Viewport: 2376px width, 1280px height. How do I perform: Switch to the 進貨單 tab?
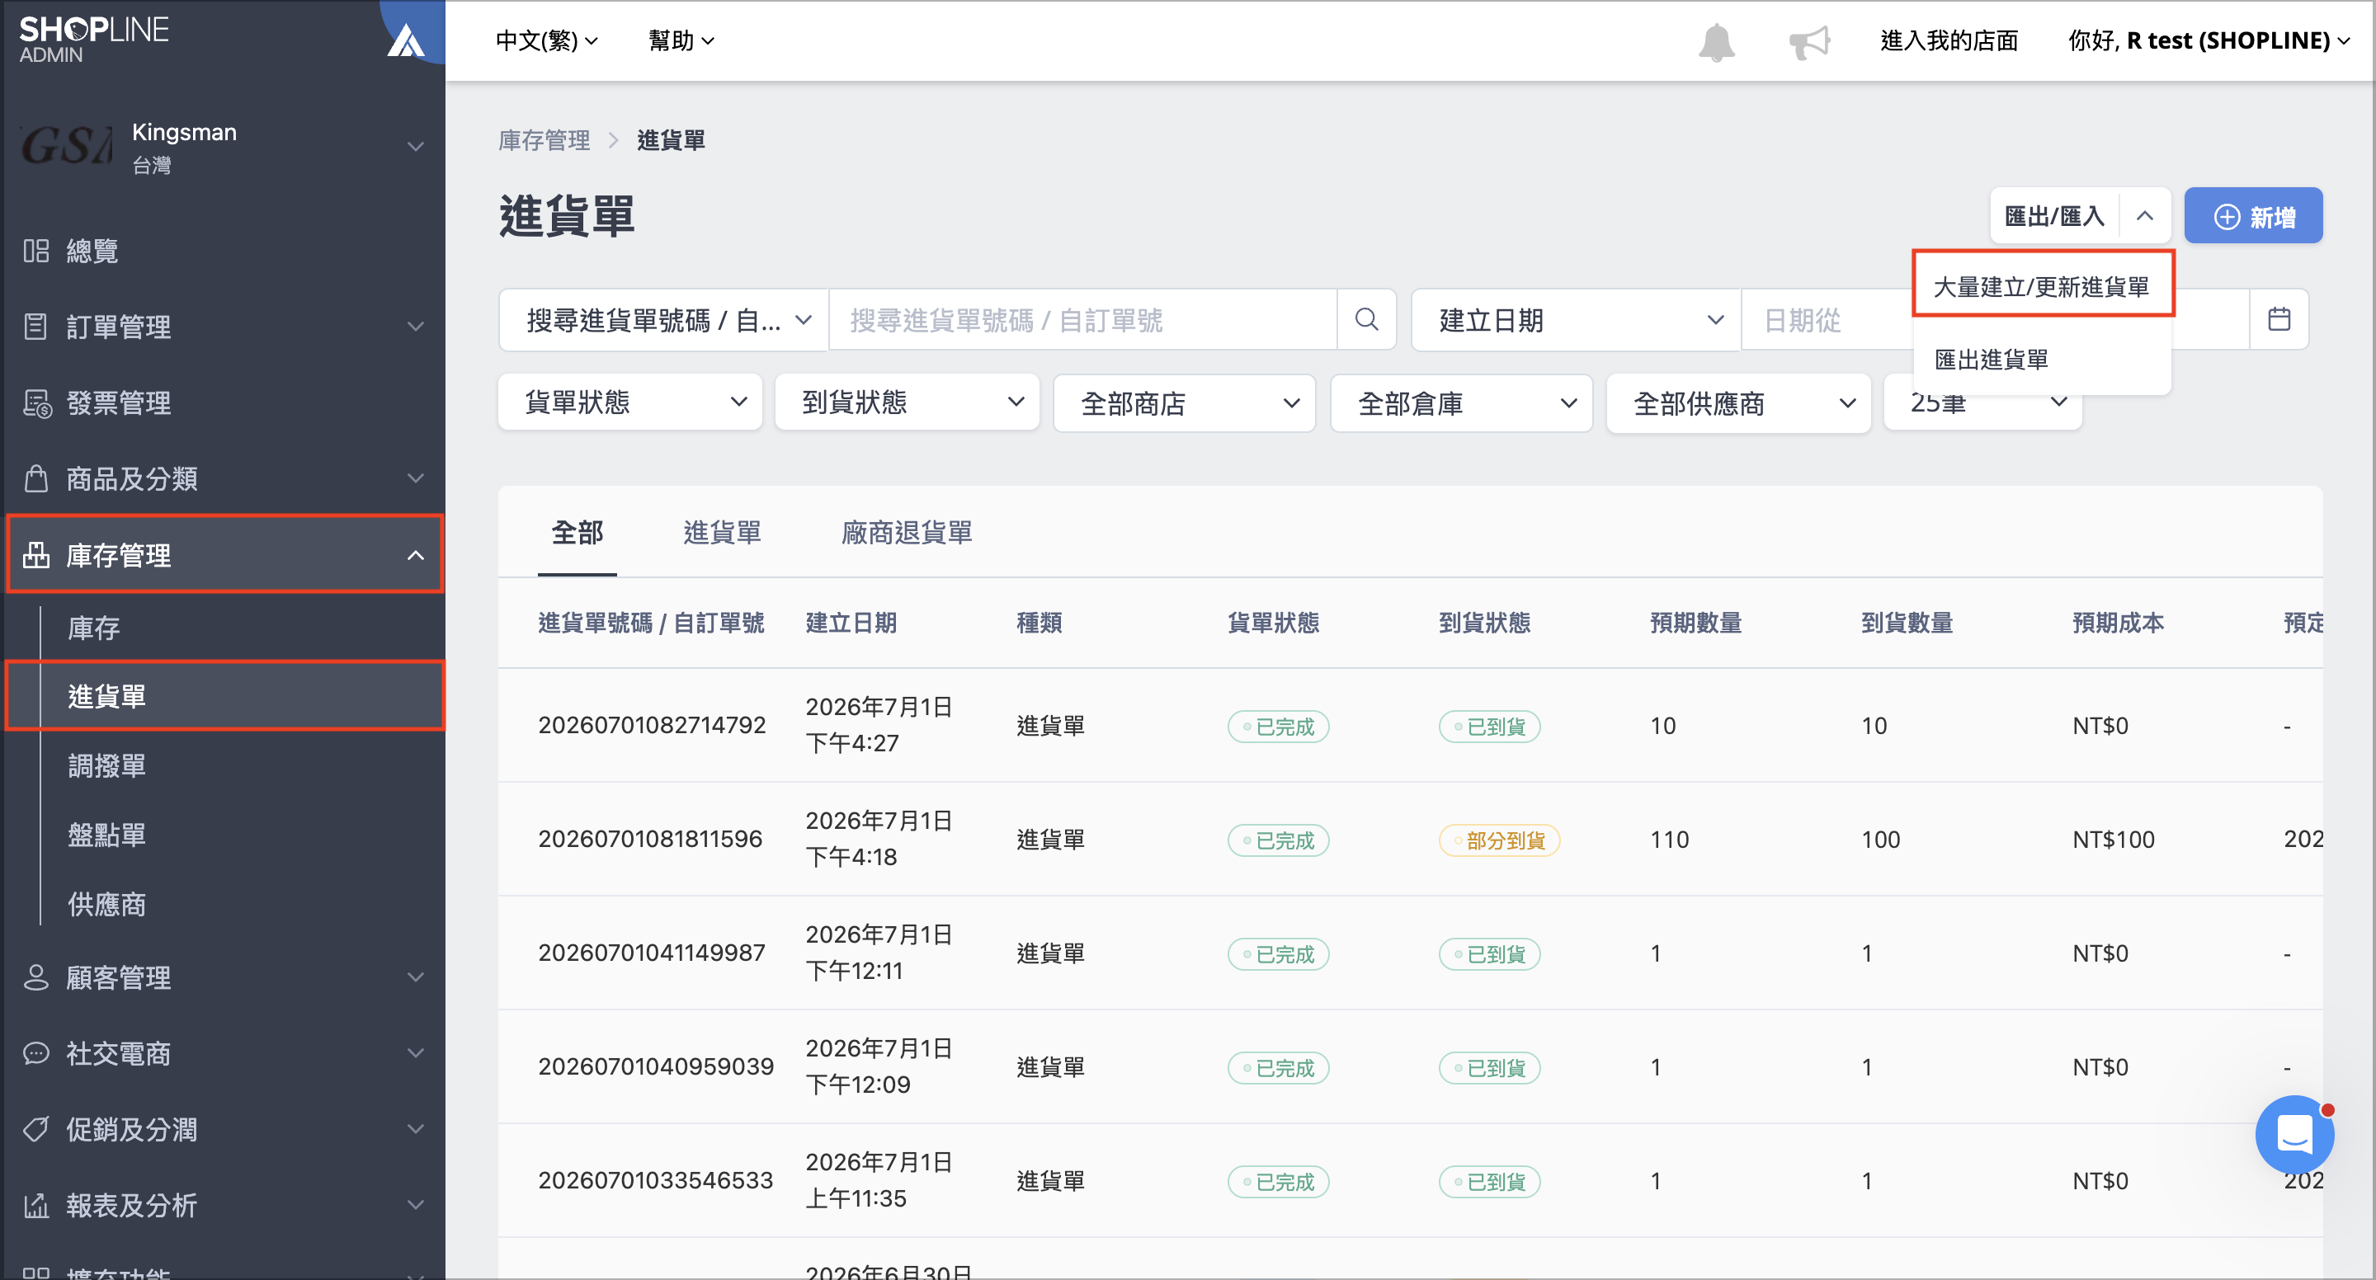[x=722, y=532]
